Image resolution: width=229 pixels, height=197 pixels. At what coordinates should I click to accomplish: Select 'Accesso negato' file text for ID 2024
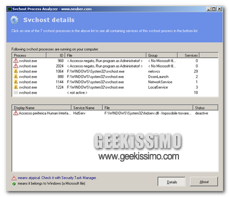coord(105,66)
